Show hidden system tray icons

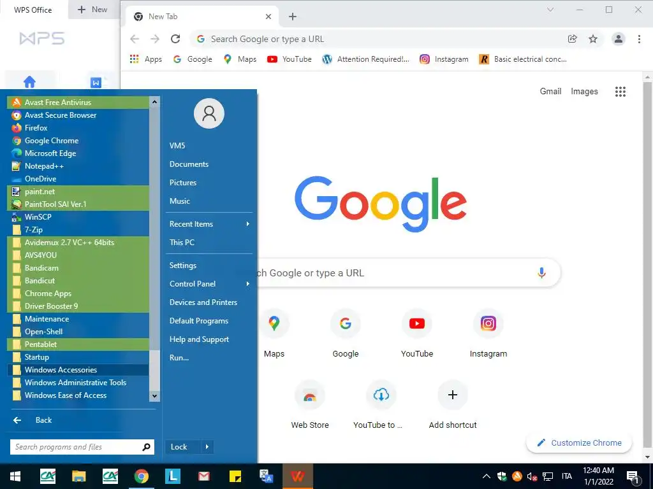486,476
